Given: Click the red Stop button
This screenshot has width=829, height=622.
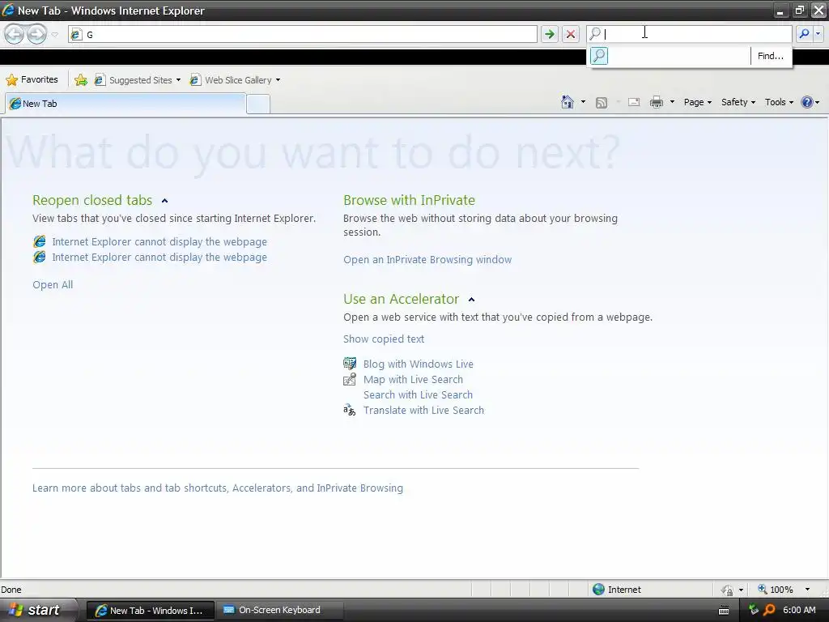Looking at the screenshot, I should (571, 34).
